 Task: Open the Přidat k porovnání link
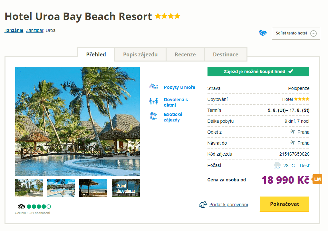(228, 205)
